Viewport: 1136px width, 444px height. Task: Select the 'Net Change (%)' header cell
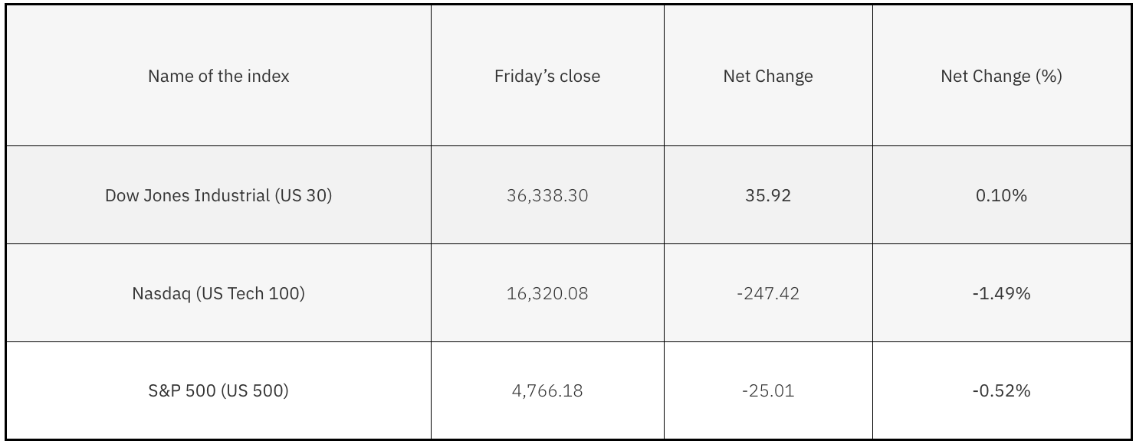click(1001, 77)
